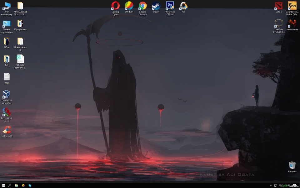300x188 pixels.
Task: Open the Opera browser shortcut
Action: coord(116,8)
